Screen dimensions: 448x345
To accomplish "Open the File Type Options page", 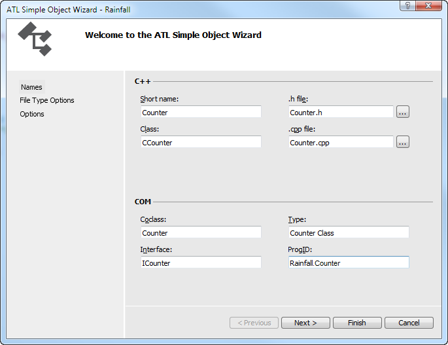I will pos(47,100).
